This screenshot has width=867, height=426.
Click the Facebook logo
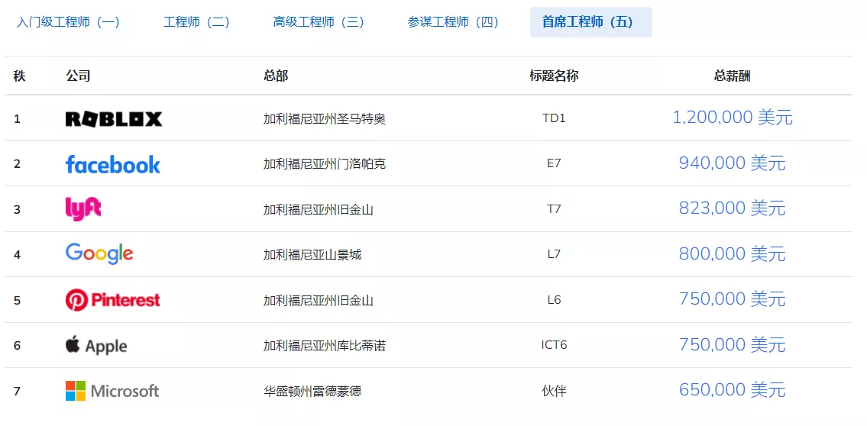[113, 164]
